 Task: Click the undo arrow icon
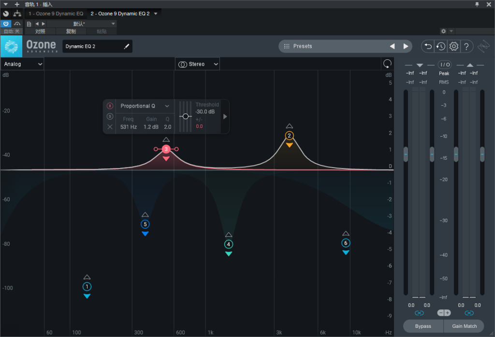click(428, 46)
